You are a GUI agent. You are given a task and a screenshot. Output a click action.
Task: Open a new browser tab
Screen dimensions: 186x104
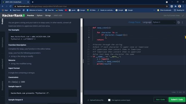[33, 2]
